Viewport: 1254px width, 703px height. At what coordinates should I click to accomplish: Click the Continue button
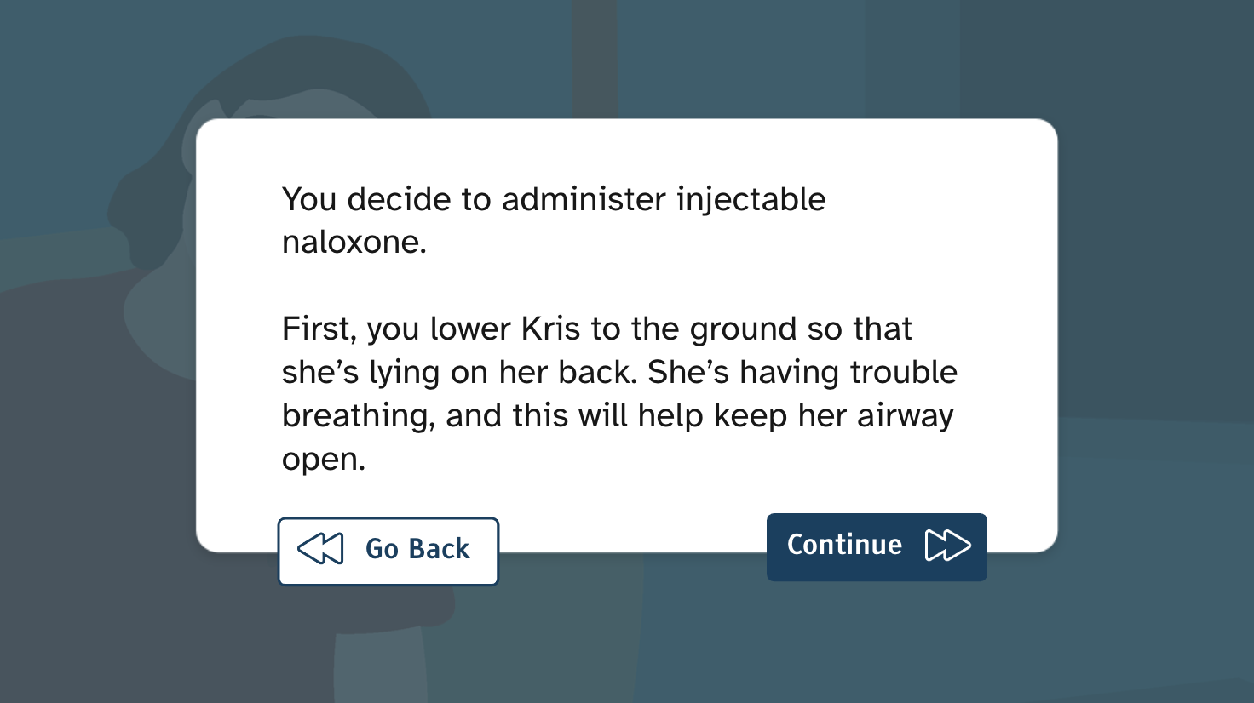876,546
